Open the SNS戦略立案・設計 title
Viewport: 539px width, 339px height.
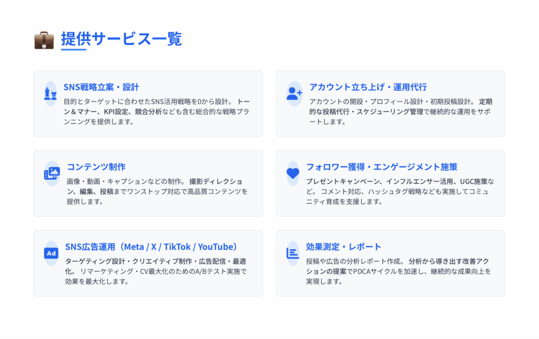point(102,87)
